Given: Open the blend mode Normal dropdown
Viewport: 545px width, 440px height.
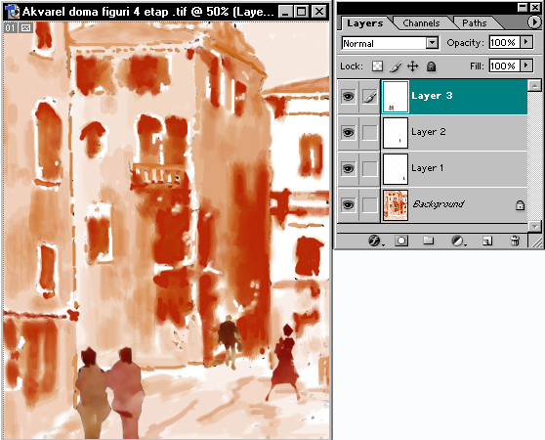Looking at the screenshot, I should (432, 43).
